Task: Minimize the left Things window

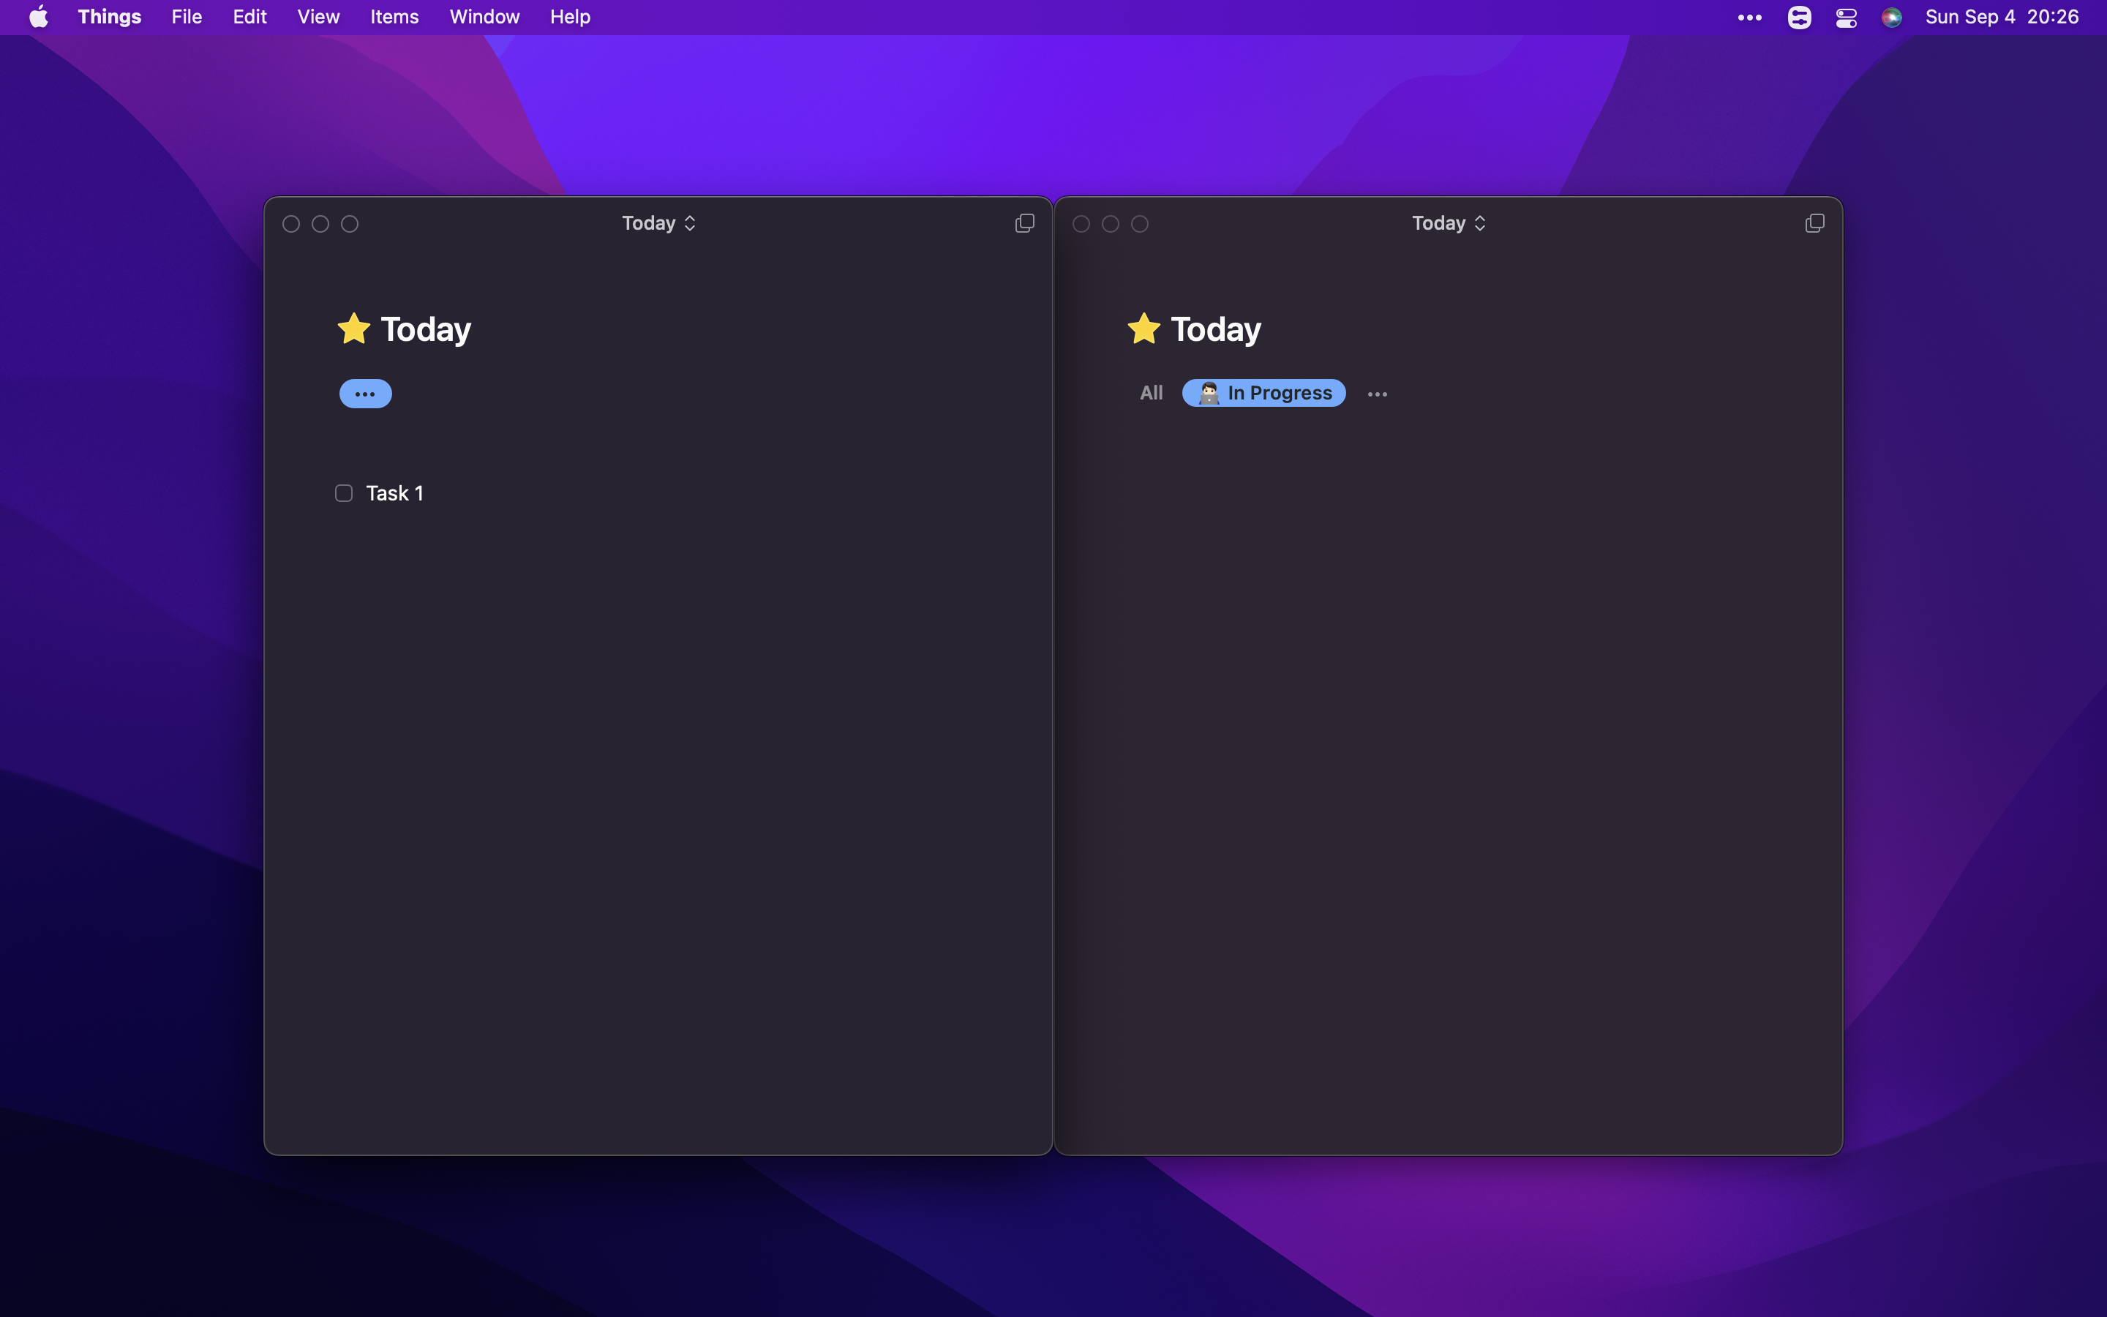Action: pos(320,224)
